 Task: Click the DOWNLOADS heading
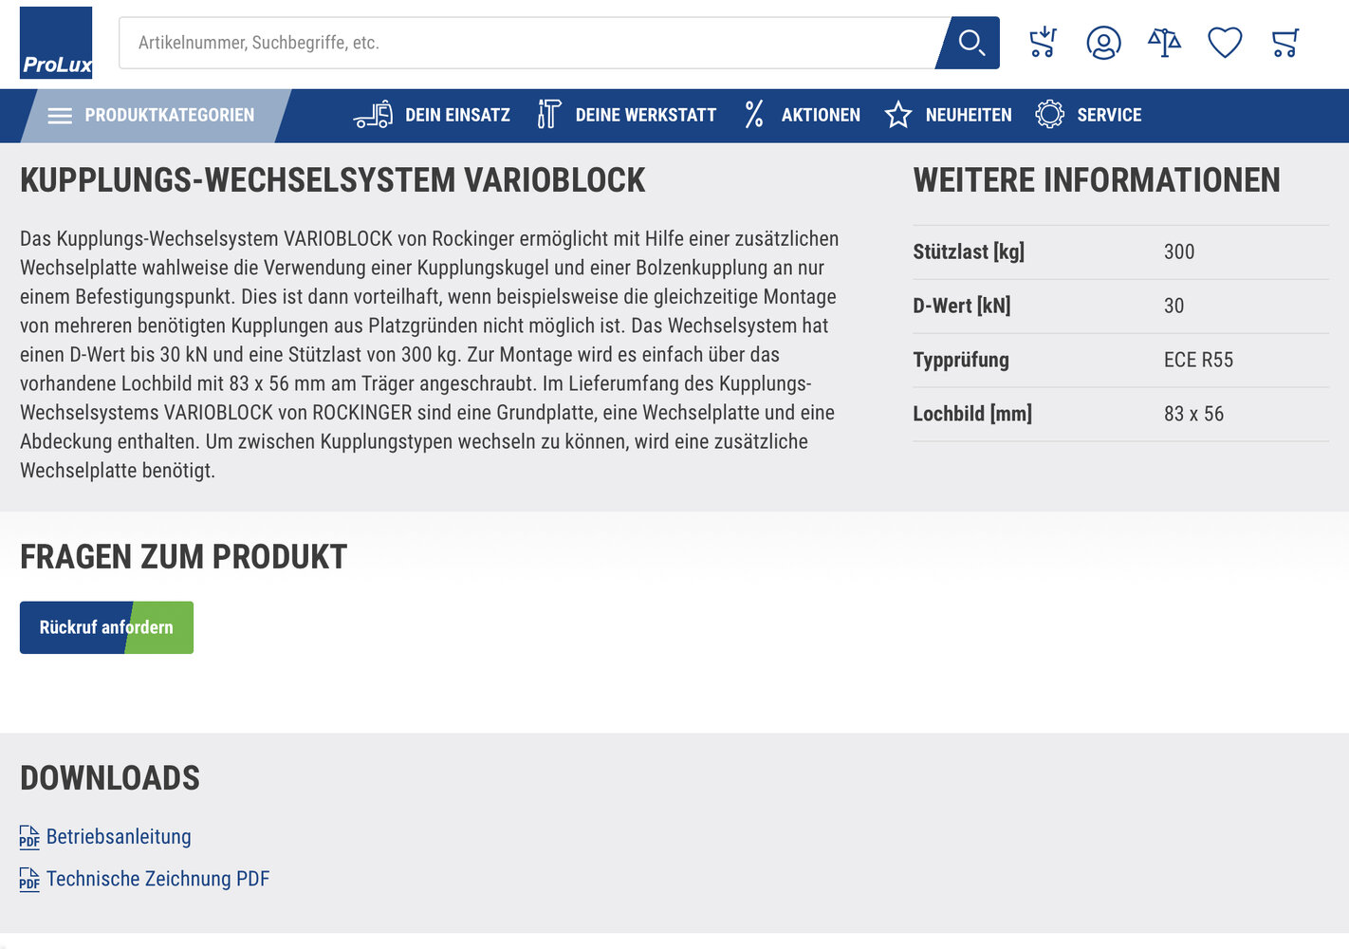pyautogui.click(x=110, y=778)
